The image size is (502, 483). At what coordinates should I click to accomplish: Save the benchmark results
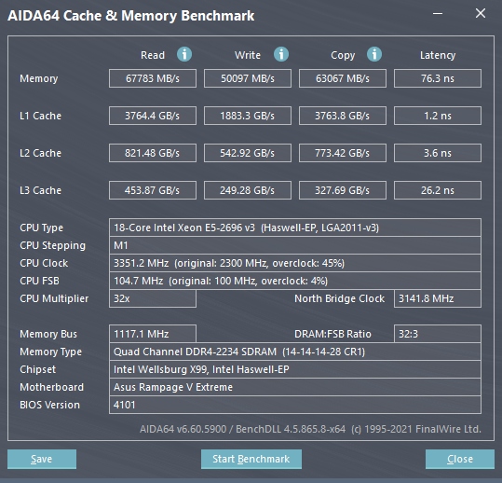pos(42,459)
